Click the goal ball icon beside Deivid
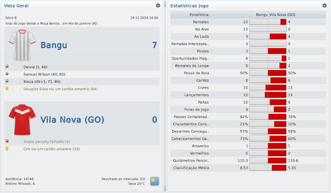This screenshot has height=193, width=331. (7, 66)
